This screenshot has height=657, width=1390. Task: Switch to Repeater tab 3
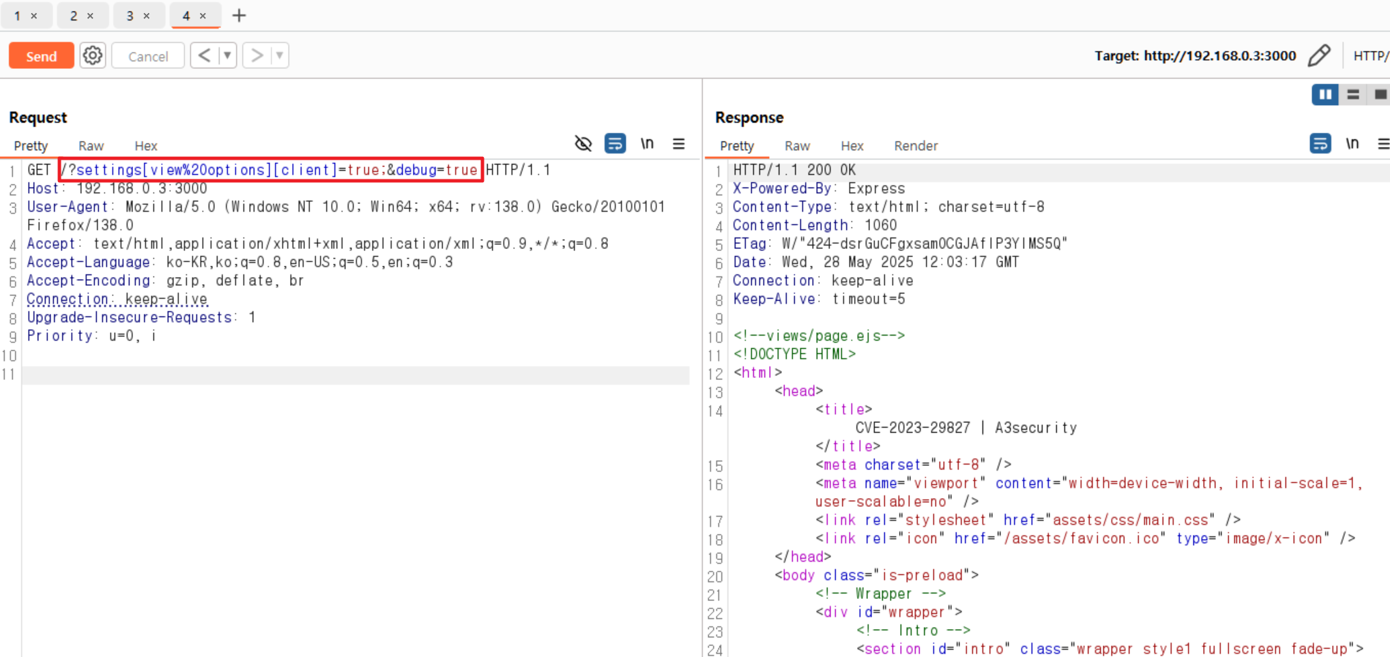click(130, 16)
